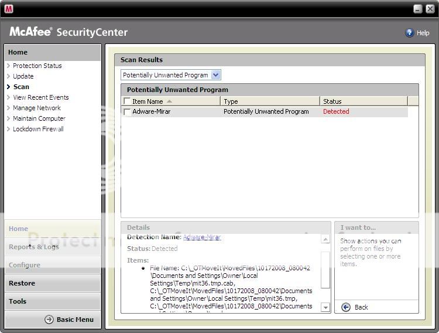This screenshot has height=333, width=439.
Task: Select Scan in the Home menu
Action: click(21, 87)
